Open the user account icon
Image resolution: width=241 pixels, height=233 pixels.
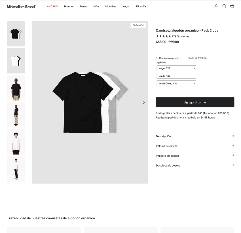[216, 6]
